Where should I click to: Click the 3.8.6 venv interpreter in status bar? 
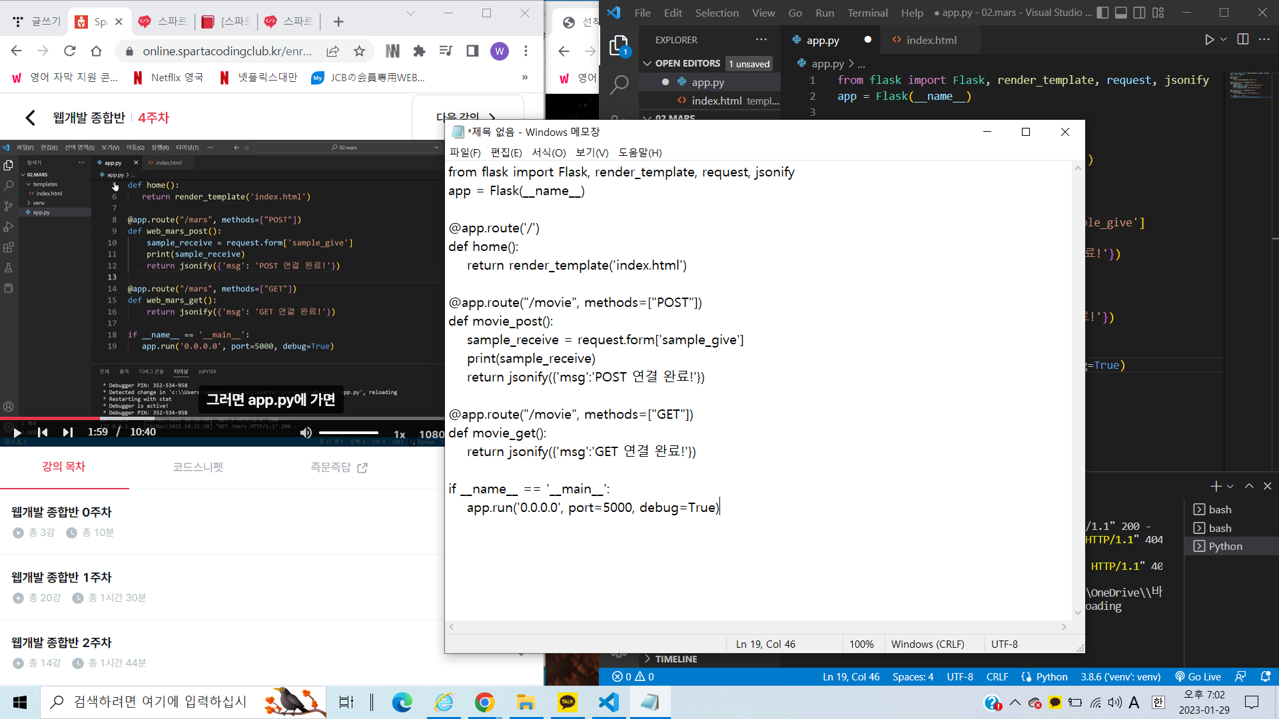(x=1120, y=676)
